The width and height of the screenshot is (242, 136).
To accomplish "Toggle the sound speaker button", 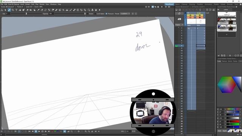I will click(65, 131).
